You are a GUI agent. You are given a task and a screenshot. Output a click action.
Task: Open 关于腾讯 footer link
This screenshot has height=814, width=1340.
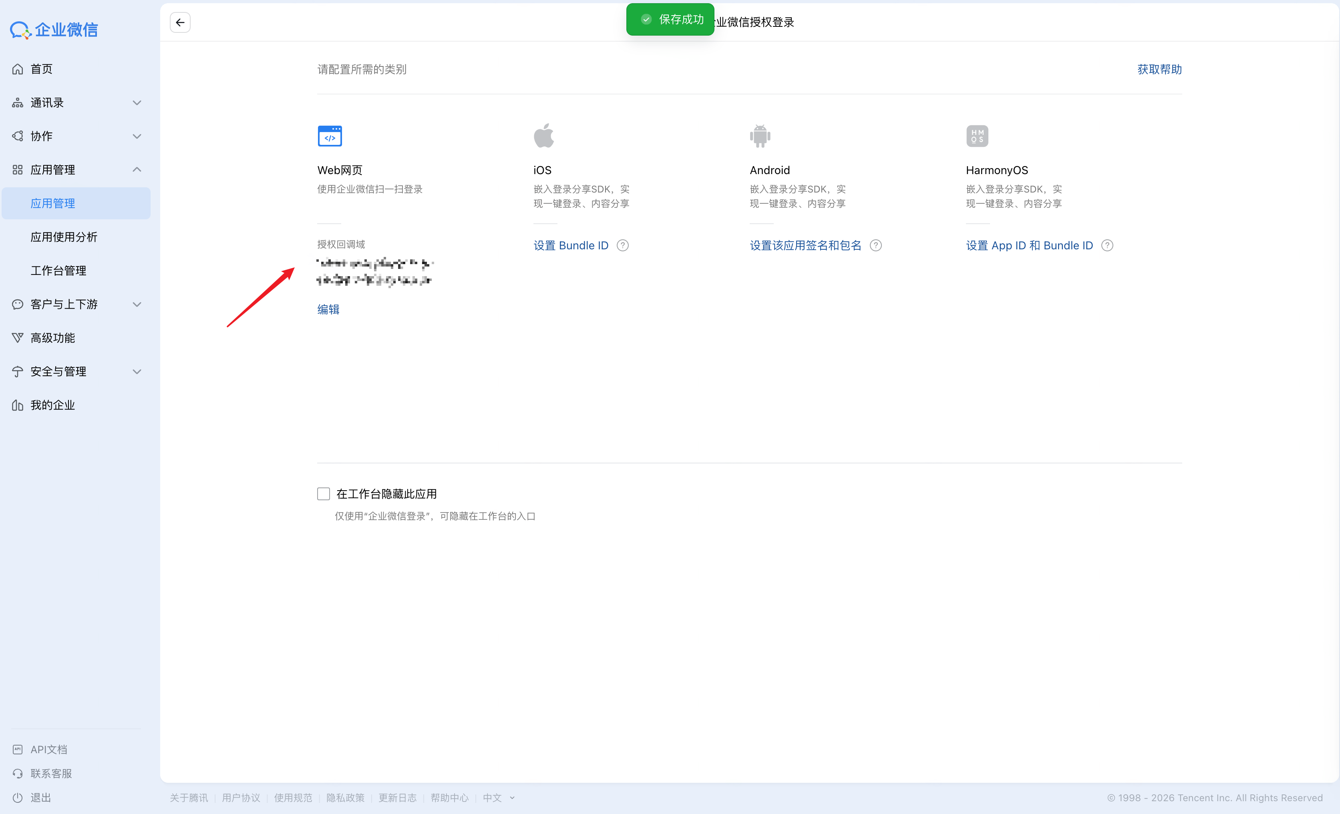(189, 798)
